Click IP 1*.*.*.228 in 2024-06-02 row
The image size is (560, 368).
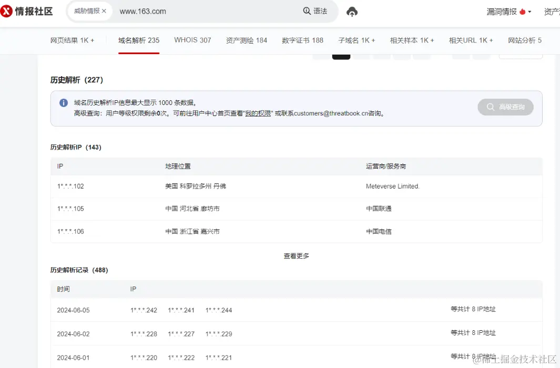click(x=144, y=334)
